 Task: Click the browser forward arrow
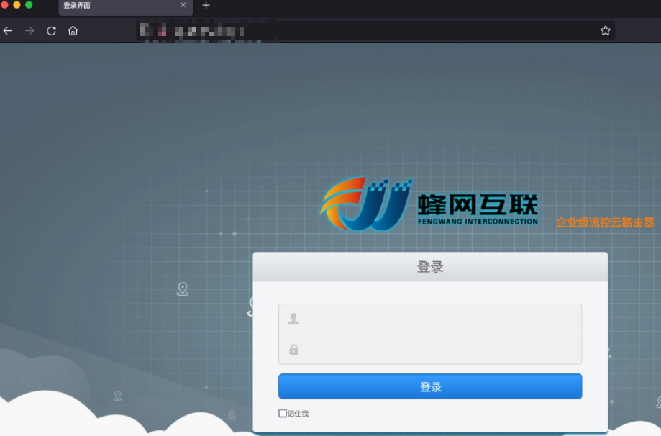[x=29, y=31]
